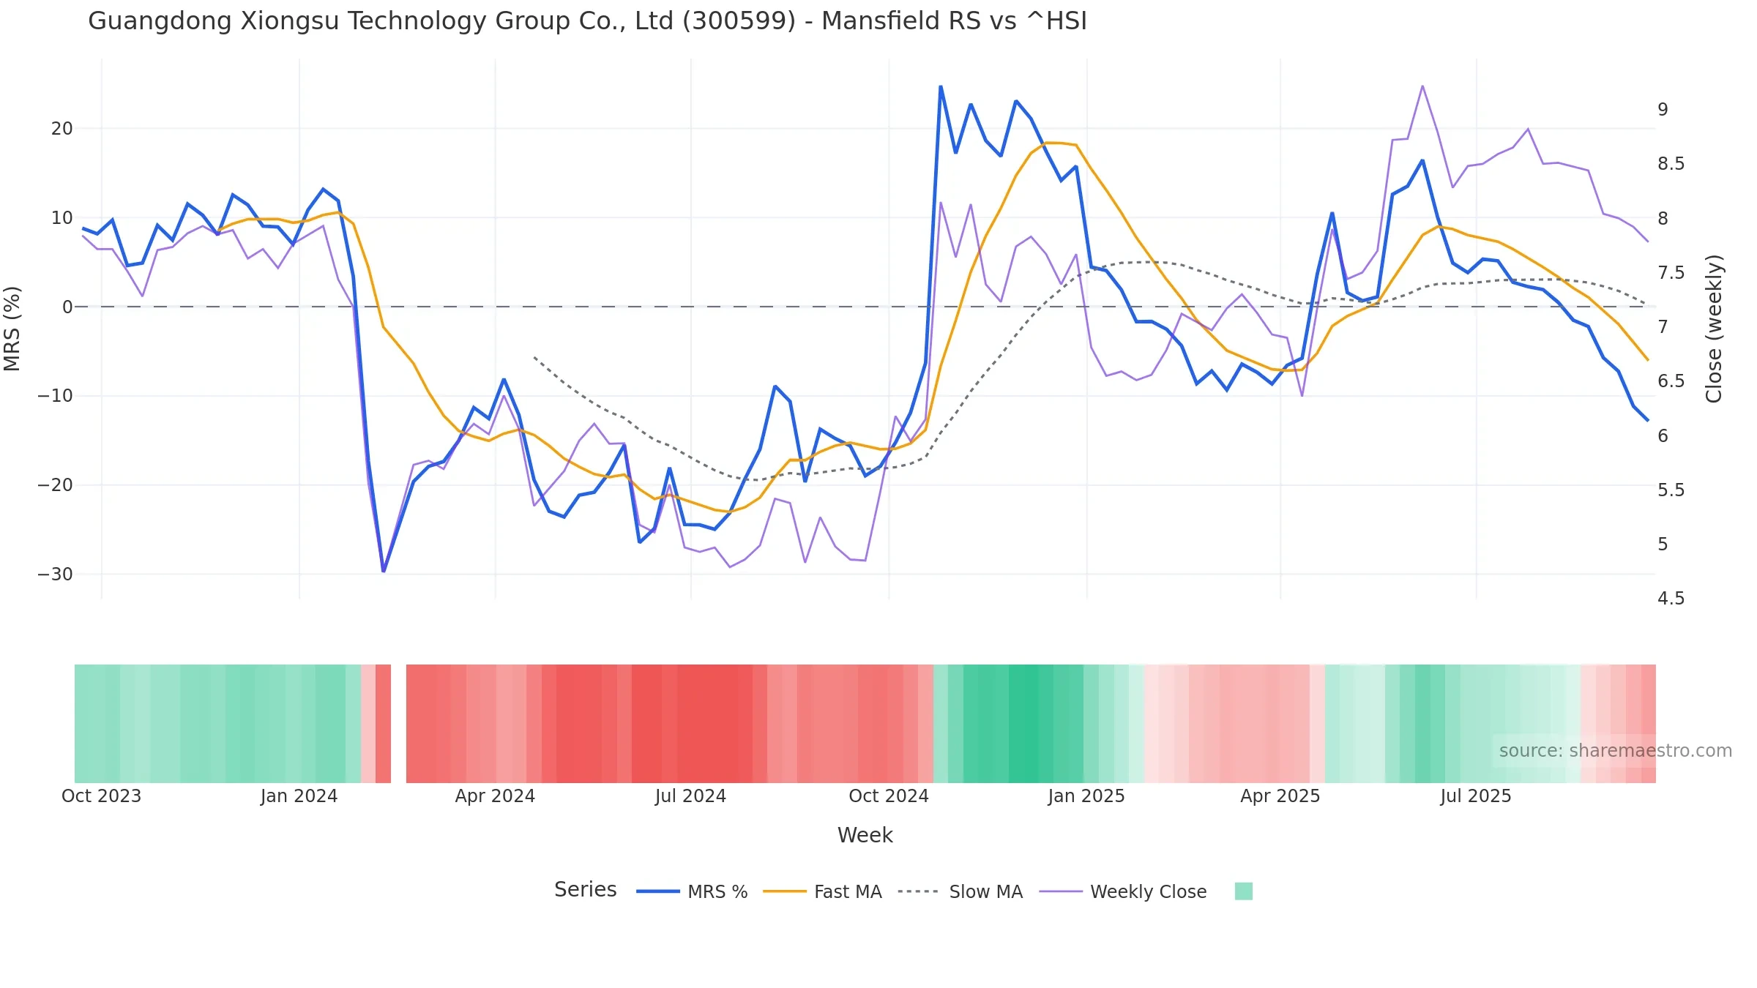Click the '9' close axis tick
This screenshot has height=988, width=1757.
pos(1663,110)
